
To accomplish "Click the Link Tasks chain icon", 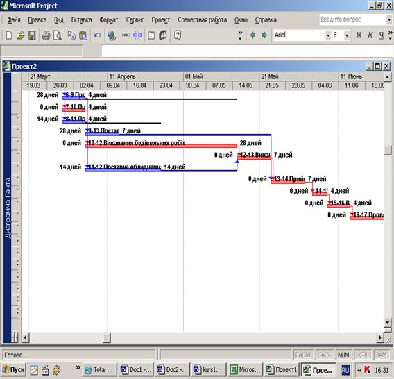I will (x=126, y=35).
